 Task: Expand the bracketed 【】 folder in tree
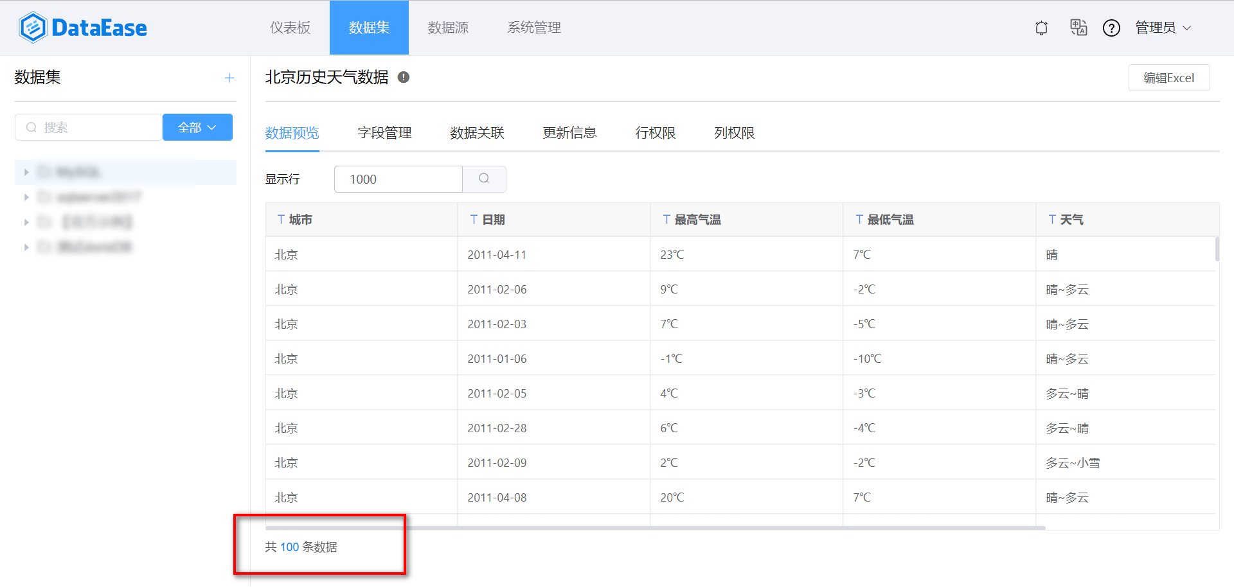click(26, 222)
